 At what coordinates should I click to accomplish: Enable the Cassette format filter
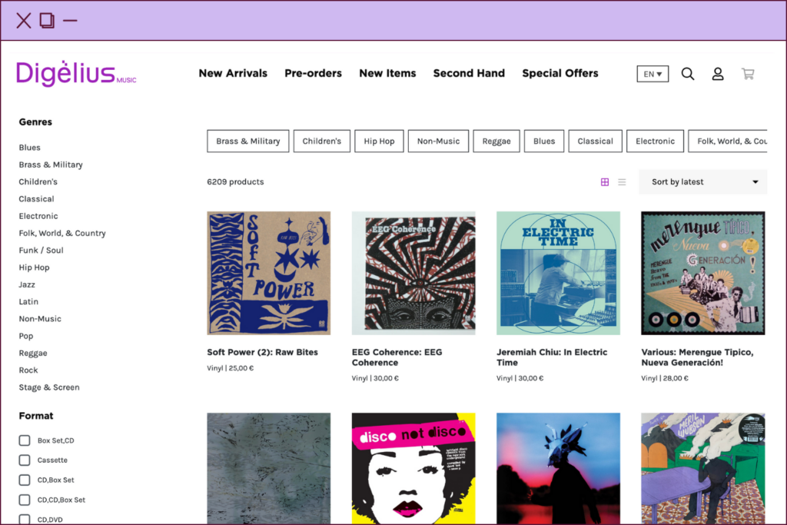coord(25,460)
